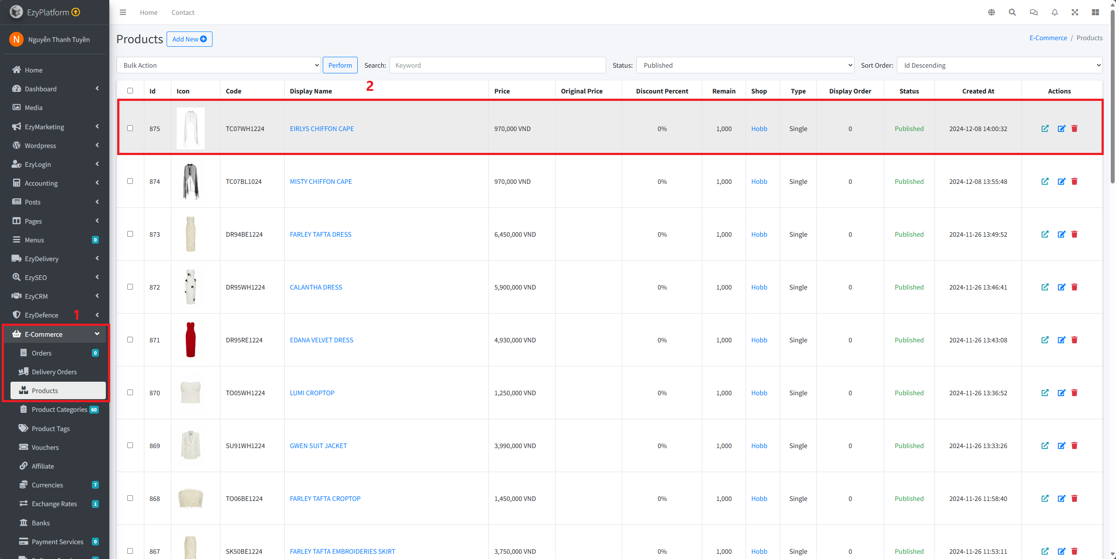Click the Add New product button
1116x559 pixels.
189,39
